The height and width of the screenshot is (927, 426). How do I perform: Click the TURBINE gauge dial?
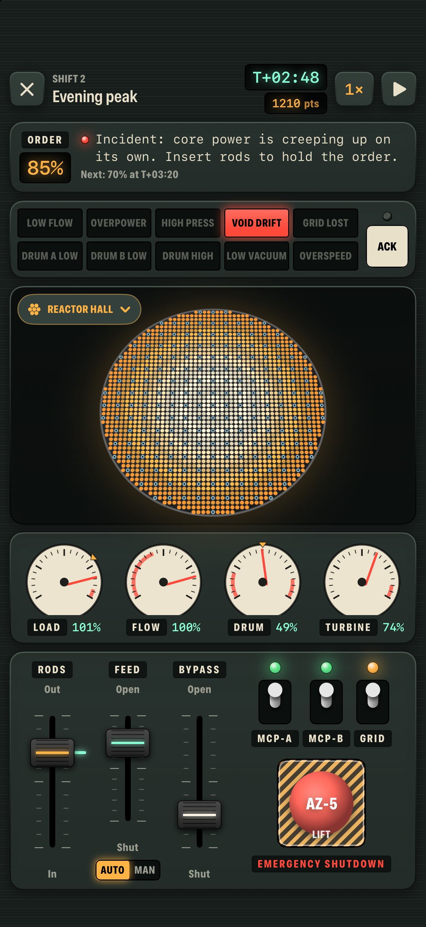(362, 580)
